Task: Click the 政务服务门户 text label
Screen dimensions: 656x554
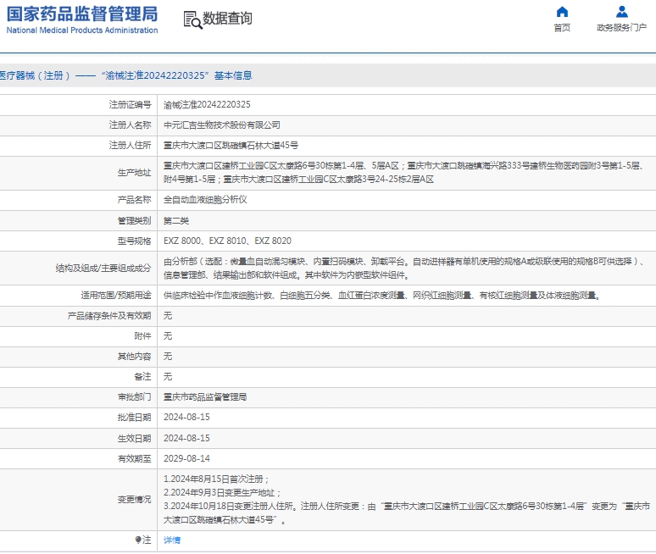Action: pyautogui.click(x=622, y=28)
